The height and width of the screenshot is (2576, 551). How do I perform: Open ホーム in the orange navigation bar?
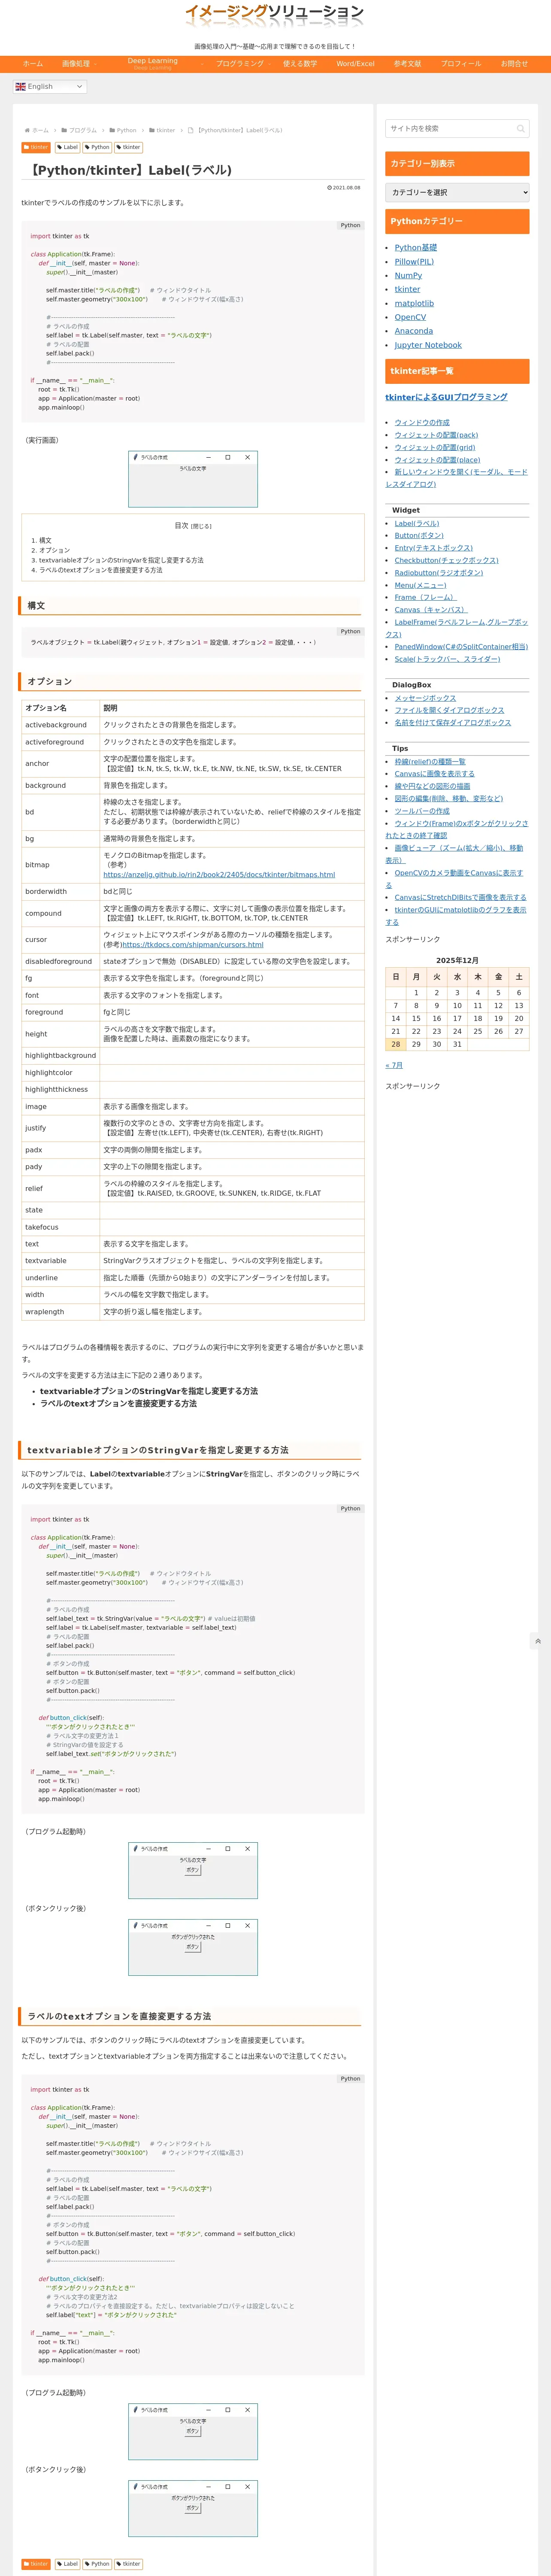coord(33,64)
